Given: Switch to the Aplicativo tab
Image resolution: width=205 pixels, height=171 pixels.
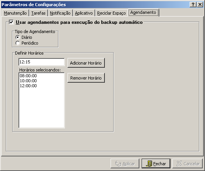Looking at the screenshot, I should 84,13.
